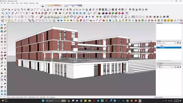Open the Edit menu
Viewport: 183px width, 103px height.
point(5,3)
